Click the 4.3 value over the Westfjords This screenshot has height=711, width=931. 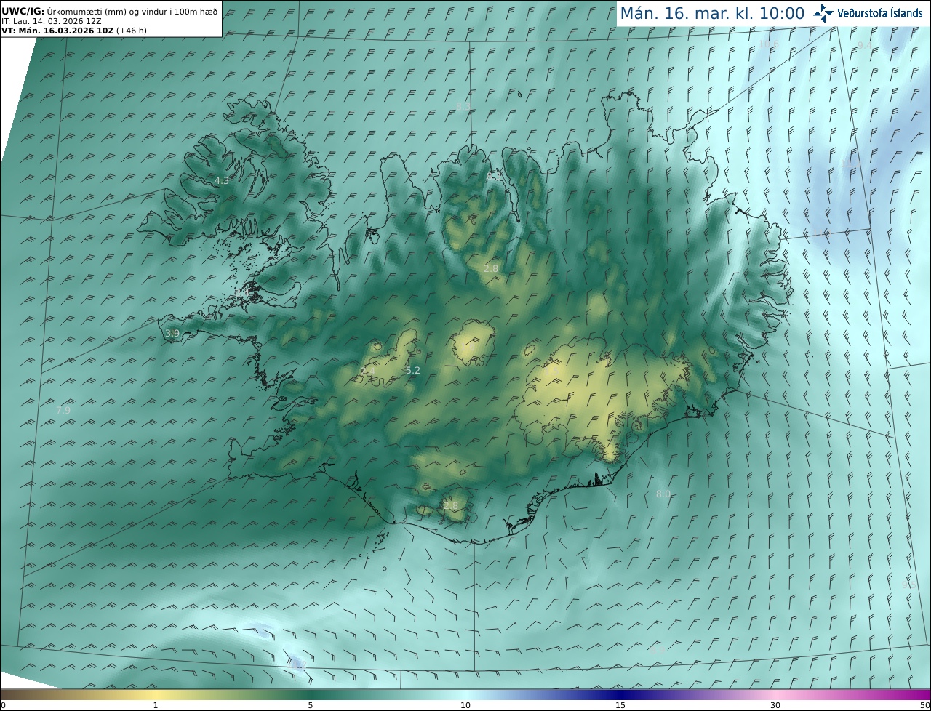tap(222, 180)
